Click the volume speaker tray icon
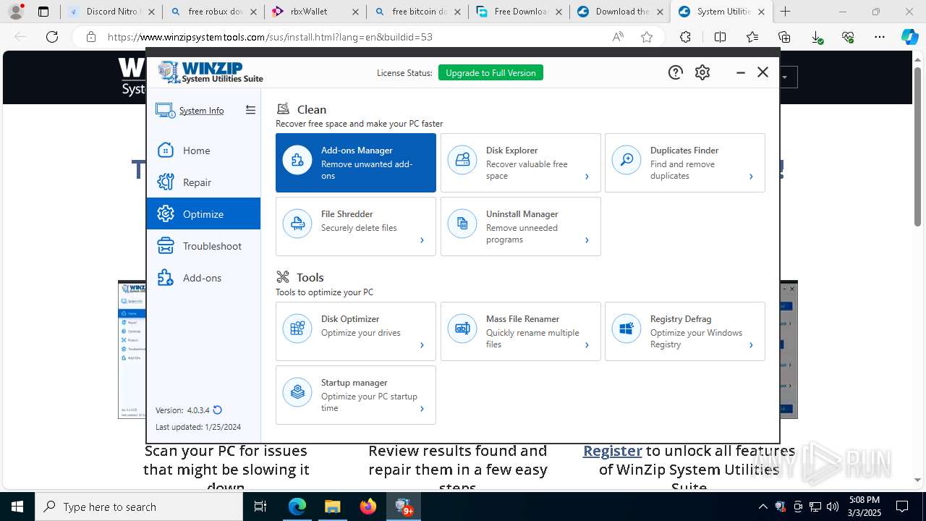Image resolution: width=926 pixels, height=521 pixels. [832, 507]
